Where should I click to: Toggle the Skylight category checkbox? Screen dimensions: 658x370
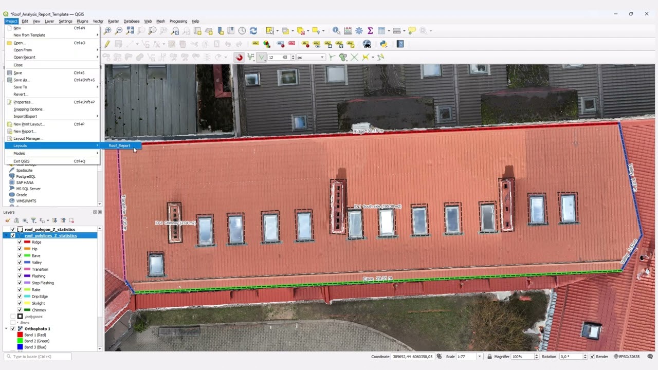tap(20, 303)
